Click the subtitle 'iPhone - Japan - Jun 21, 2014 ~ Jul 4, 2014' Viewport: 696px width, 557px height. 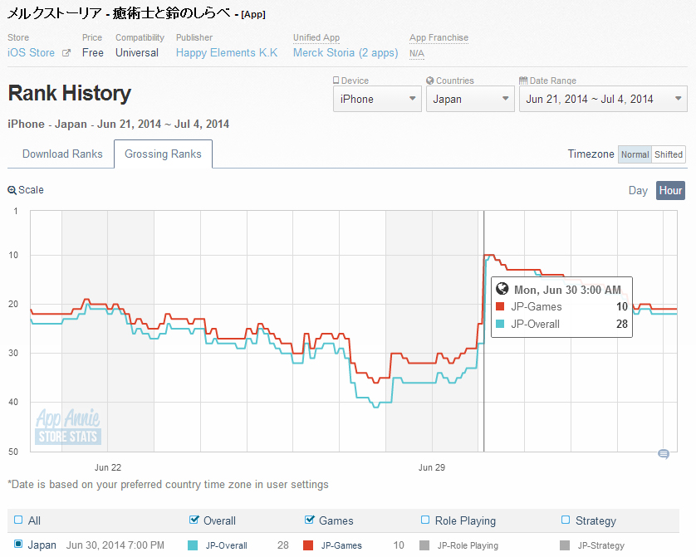coord(119,125)
